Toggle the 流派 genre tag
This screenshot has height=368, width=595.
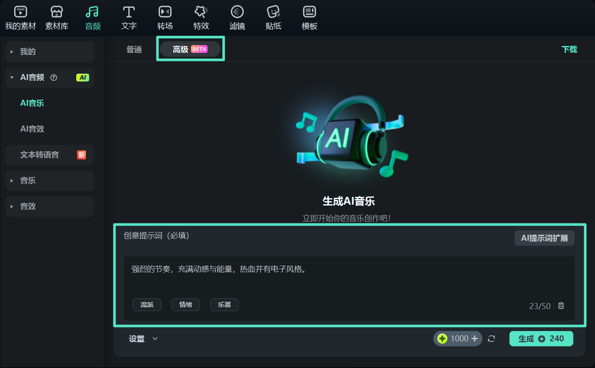pyautogui.click(x=147, y=304)
